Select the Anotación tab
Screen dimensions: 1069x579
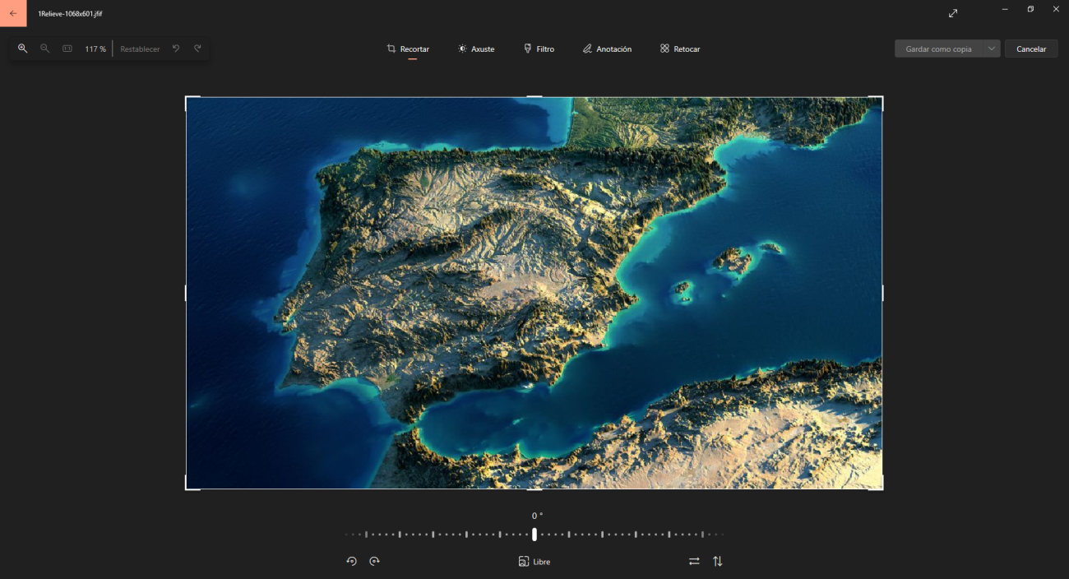pyautogui.click(x=607, y=49)
